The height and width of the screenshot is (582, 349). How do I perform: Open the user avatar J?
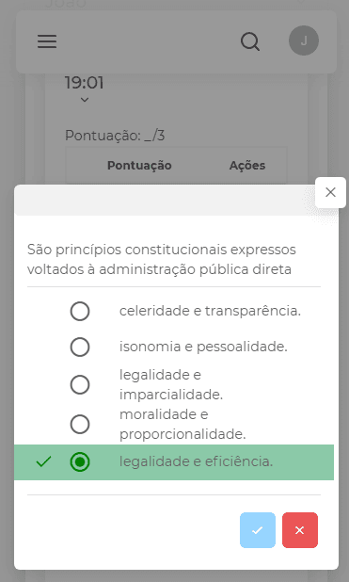[304, 40]
